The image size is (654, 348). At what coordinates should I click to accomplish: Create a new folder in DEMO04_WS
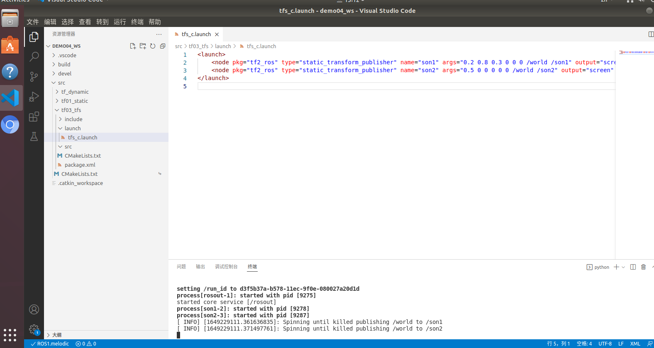[x=143, y=46]
